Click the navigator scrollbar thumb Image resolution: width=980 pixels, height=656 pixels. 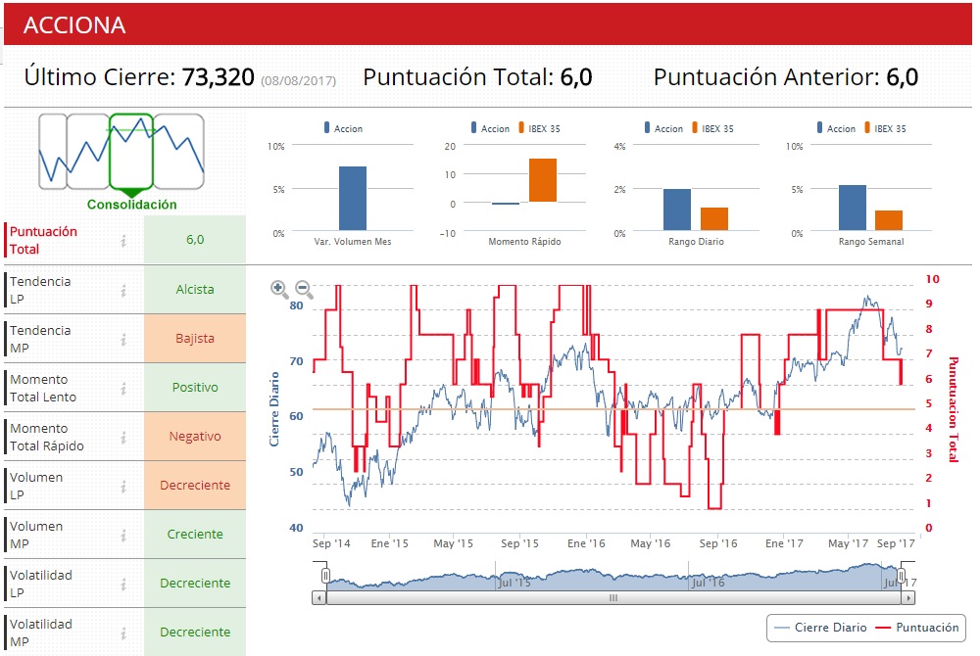613,598
